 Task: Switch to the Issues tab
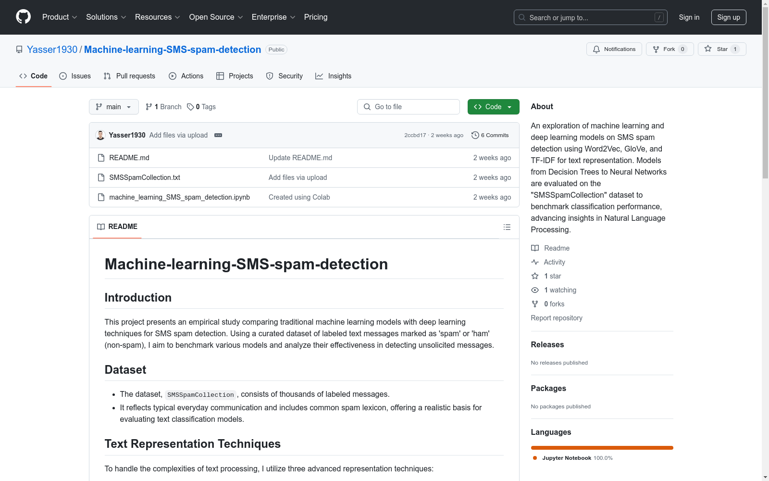coord(75,76)
